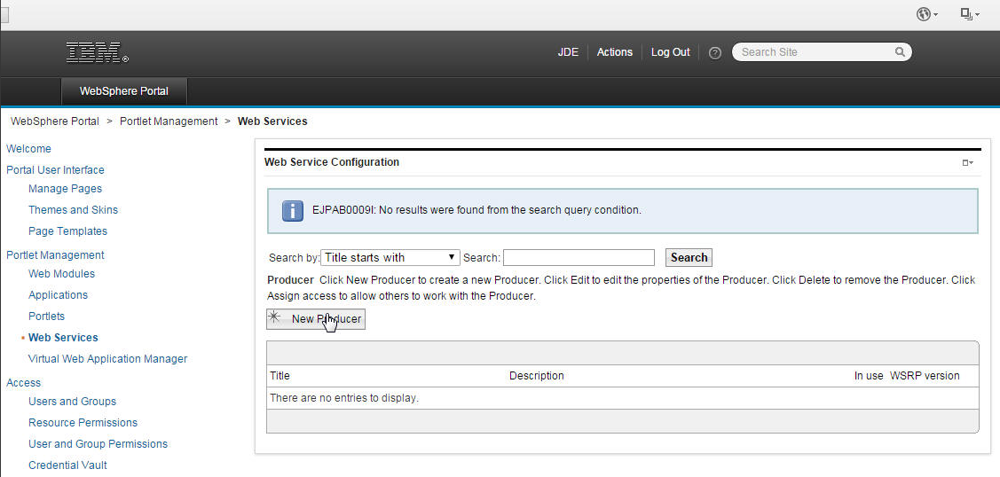Click the device view icon at top right
The width and height of the screenshot is (1000, 477).
tap(967, 14)
